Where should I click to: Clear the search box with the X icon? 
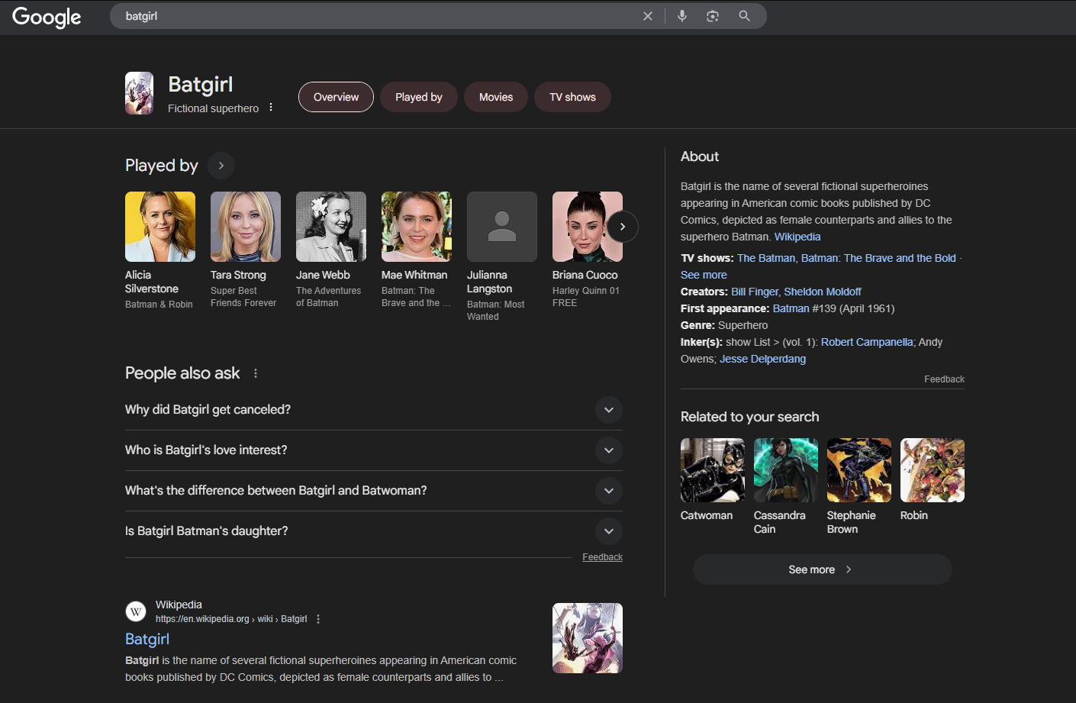(x=648, y=16)
